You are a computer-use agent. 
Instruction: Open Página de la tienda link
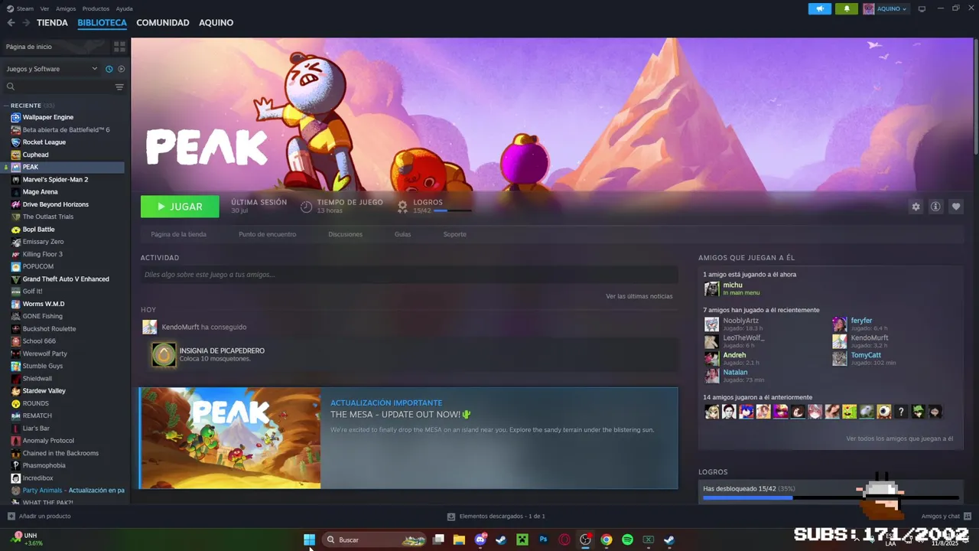pyautogui.click(x=179, y=234)
